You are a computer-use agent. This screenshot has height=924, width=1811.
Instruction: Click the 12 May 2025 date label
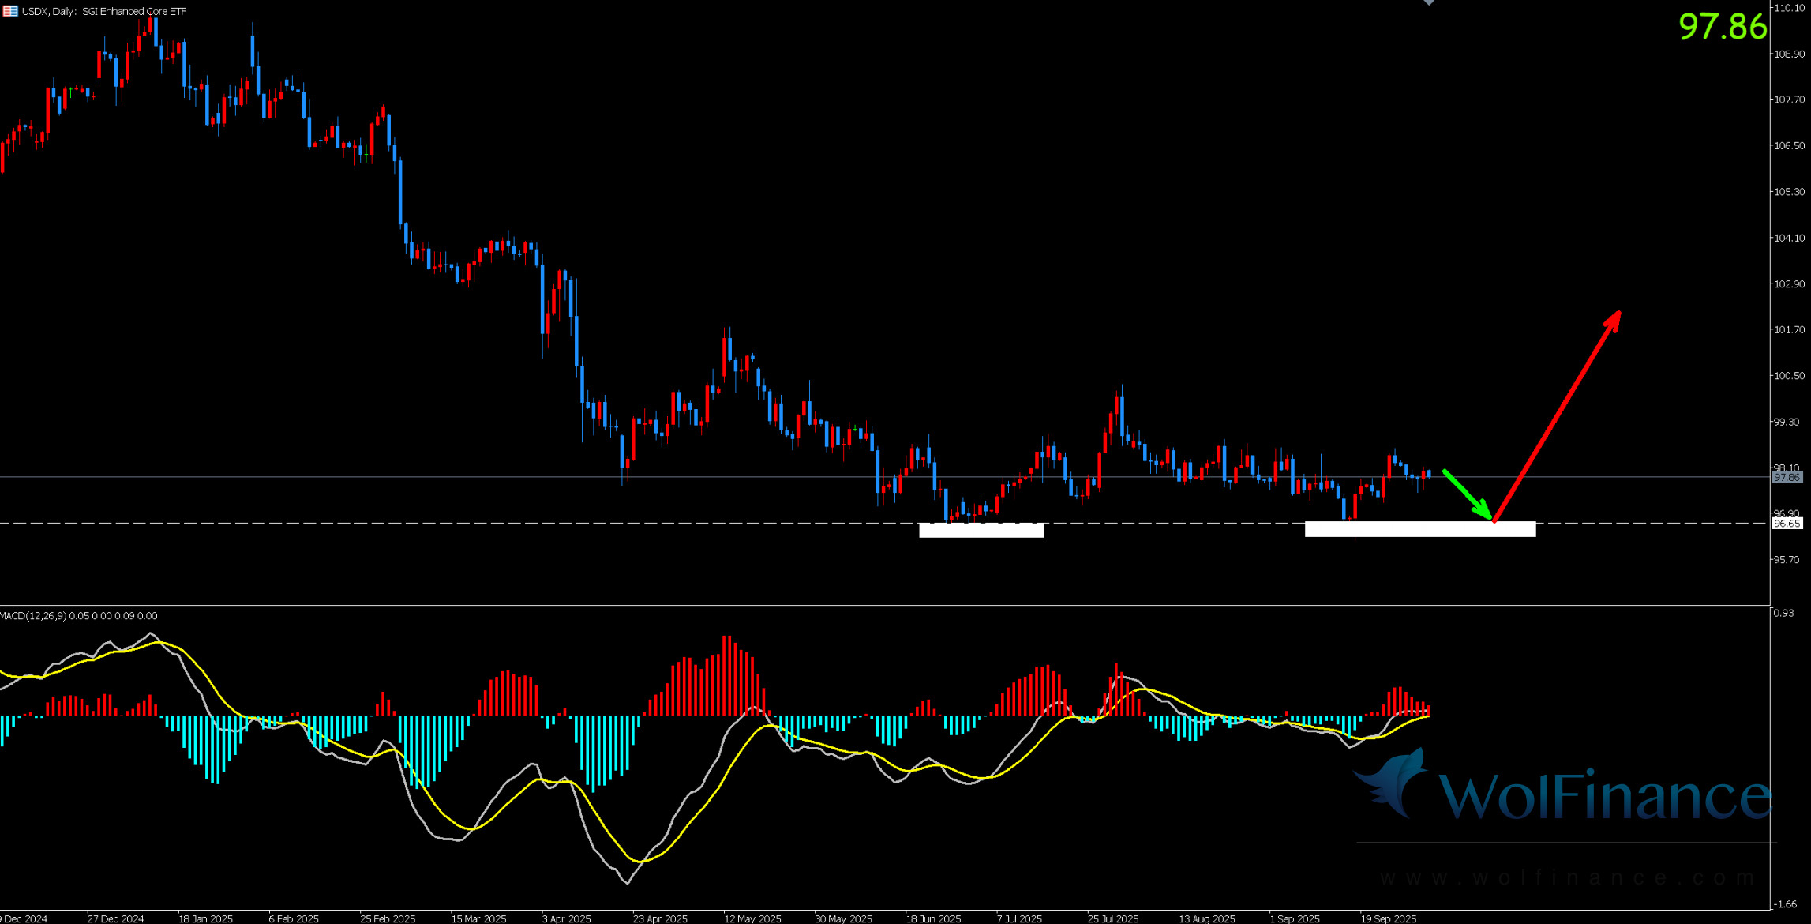coord(752,918)
